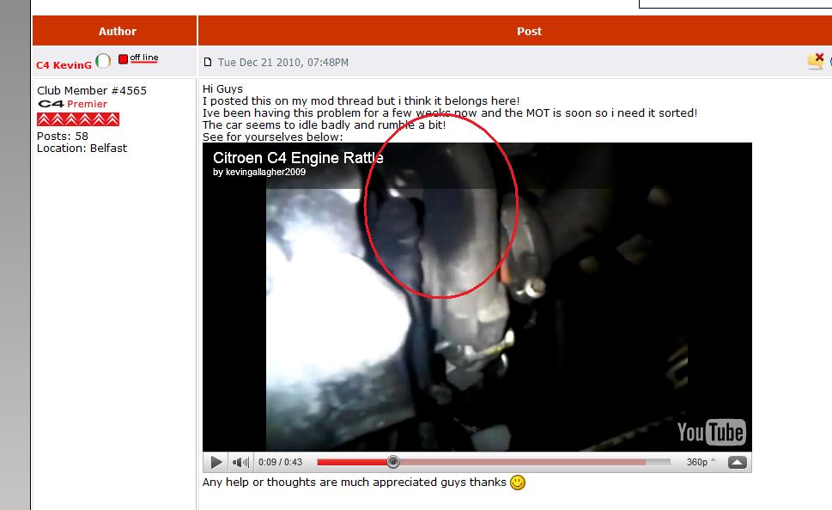
Task: Click the C4 Premier rank badge
Action: (73, 104)
